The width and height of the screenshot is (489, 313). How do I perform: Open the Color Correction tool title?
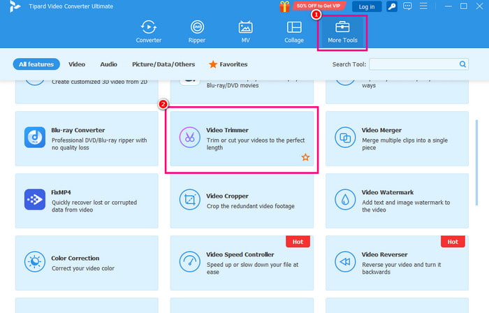click(75, 258)
